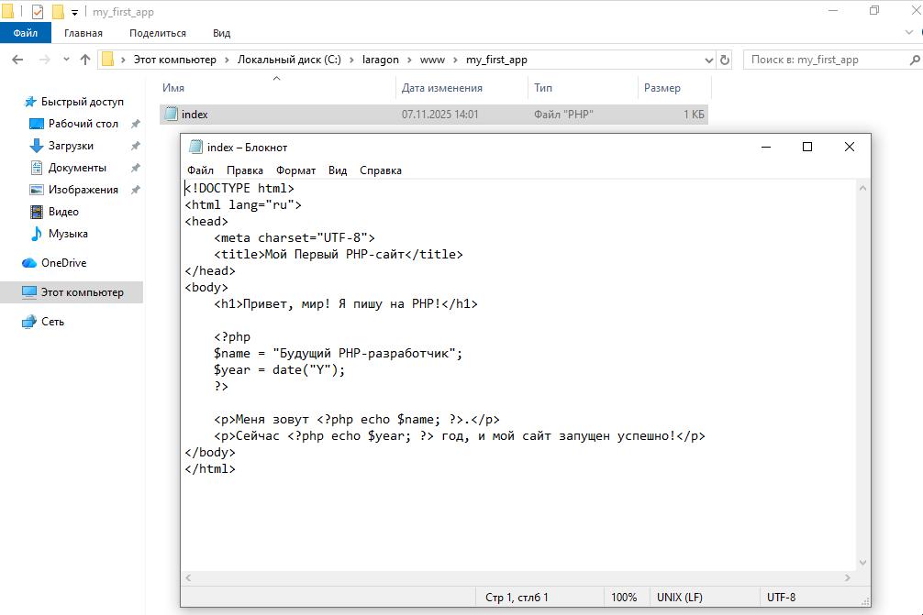The height and width of the screenshot is (615, 923).
Task: Open the quick access toolbar customize dropdown
Action: pos(75,13)
